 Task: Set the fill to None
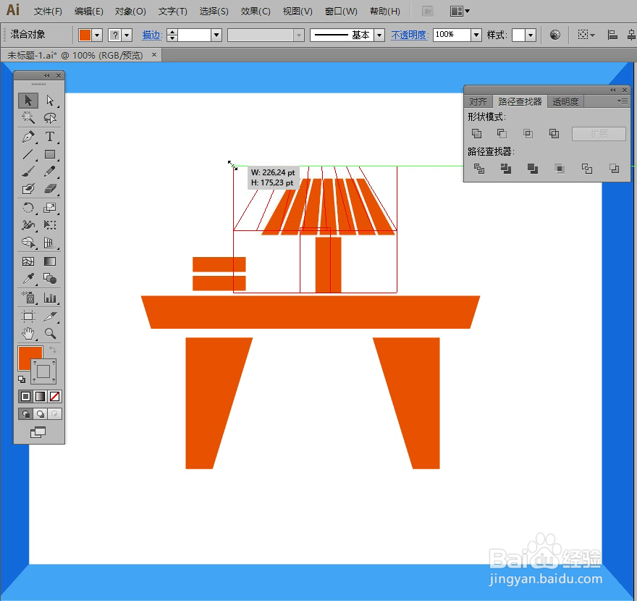pyautogui.click(x=53, y=396)
